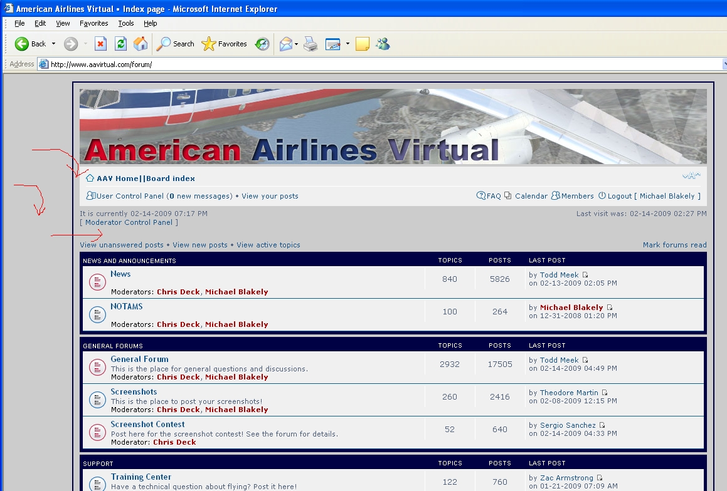The width and height of the screenshot is (727, 491).
Task: Click the Back navigation button
Action: [30, 44]
